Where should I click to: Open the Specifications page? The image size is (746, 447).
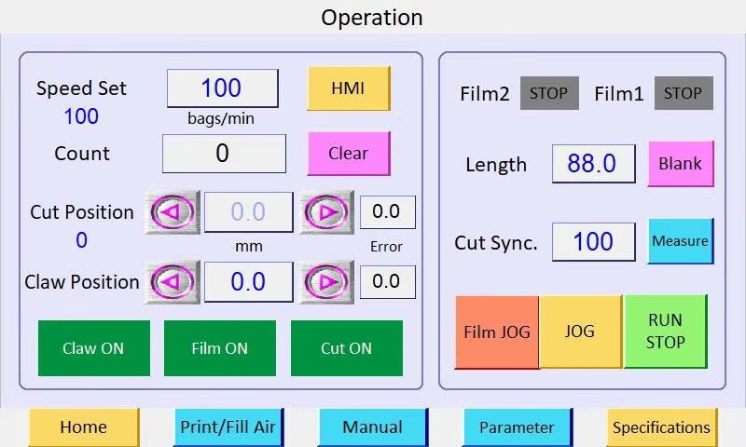pos(661,427)
